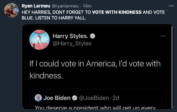177x112 pixels.
Task: Click the scrollbar beside Harry's tweet screenshot
Action: click(172, 67)
